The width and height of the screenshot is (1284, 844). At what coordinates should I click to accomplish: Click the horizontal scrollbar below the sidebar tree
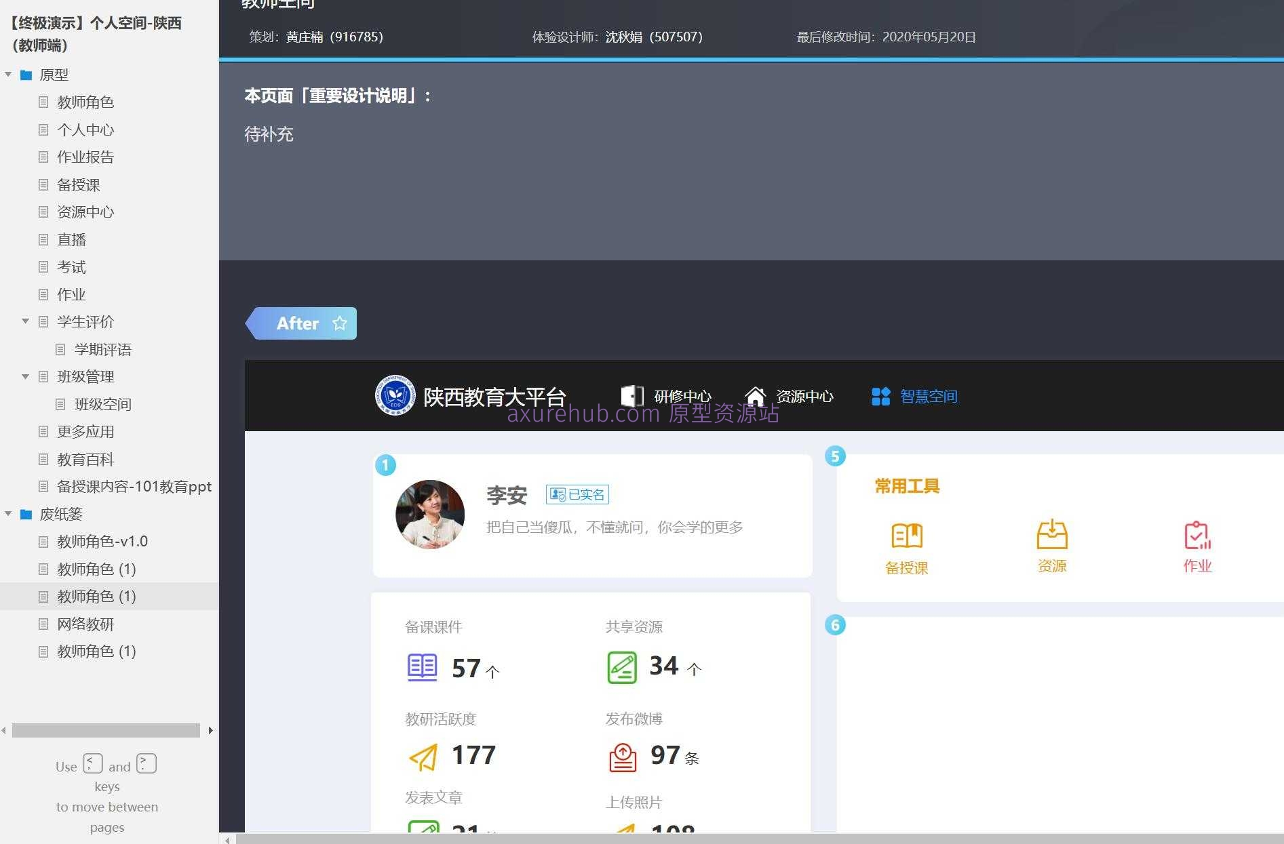[106, 730]
